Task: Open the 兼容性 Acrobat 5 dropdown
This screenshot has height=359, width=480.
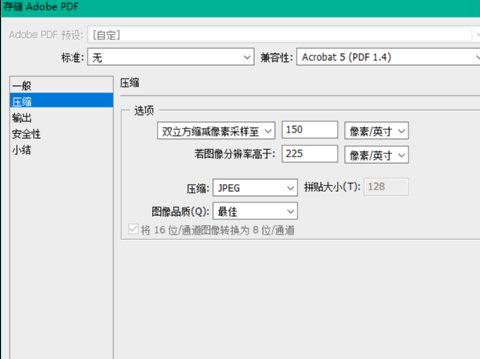Action: pyautogui.click(x=388, y=57)
